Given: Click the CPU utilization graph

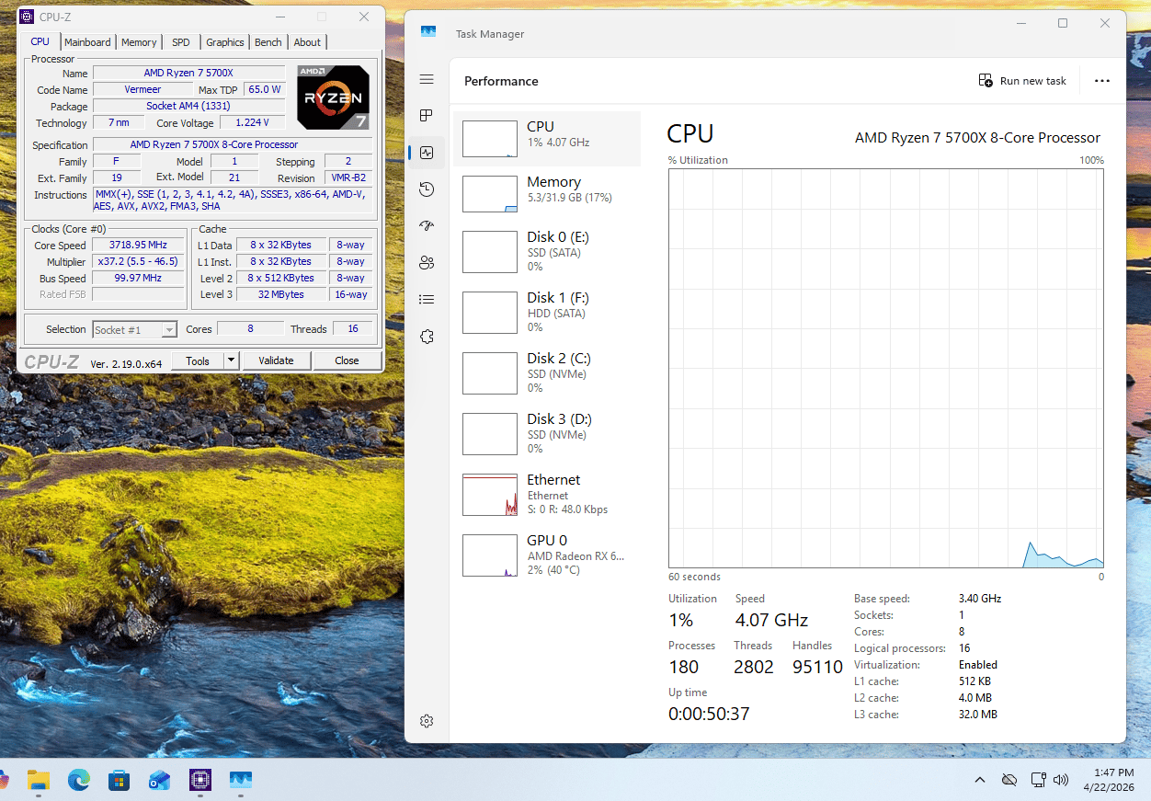Looking at the screenshot, I should (886, 368).
